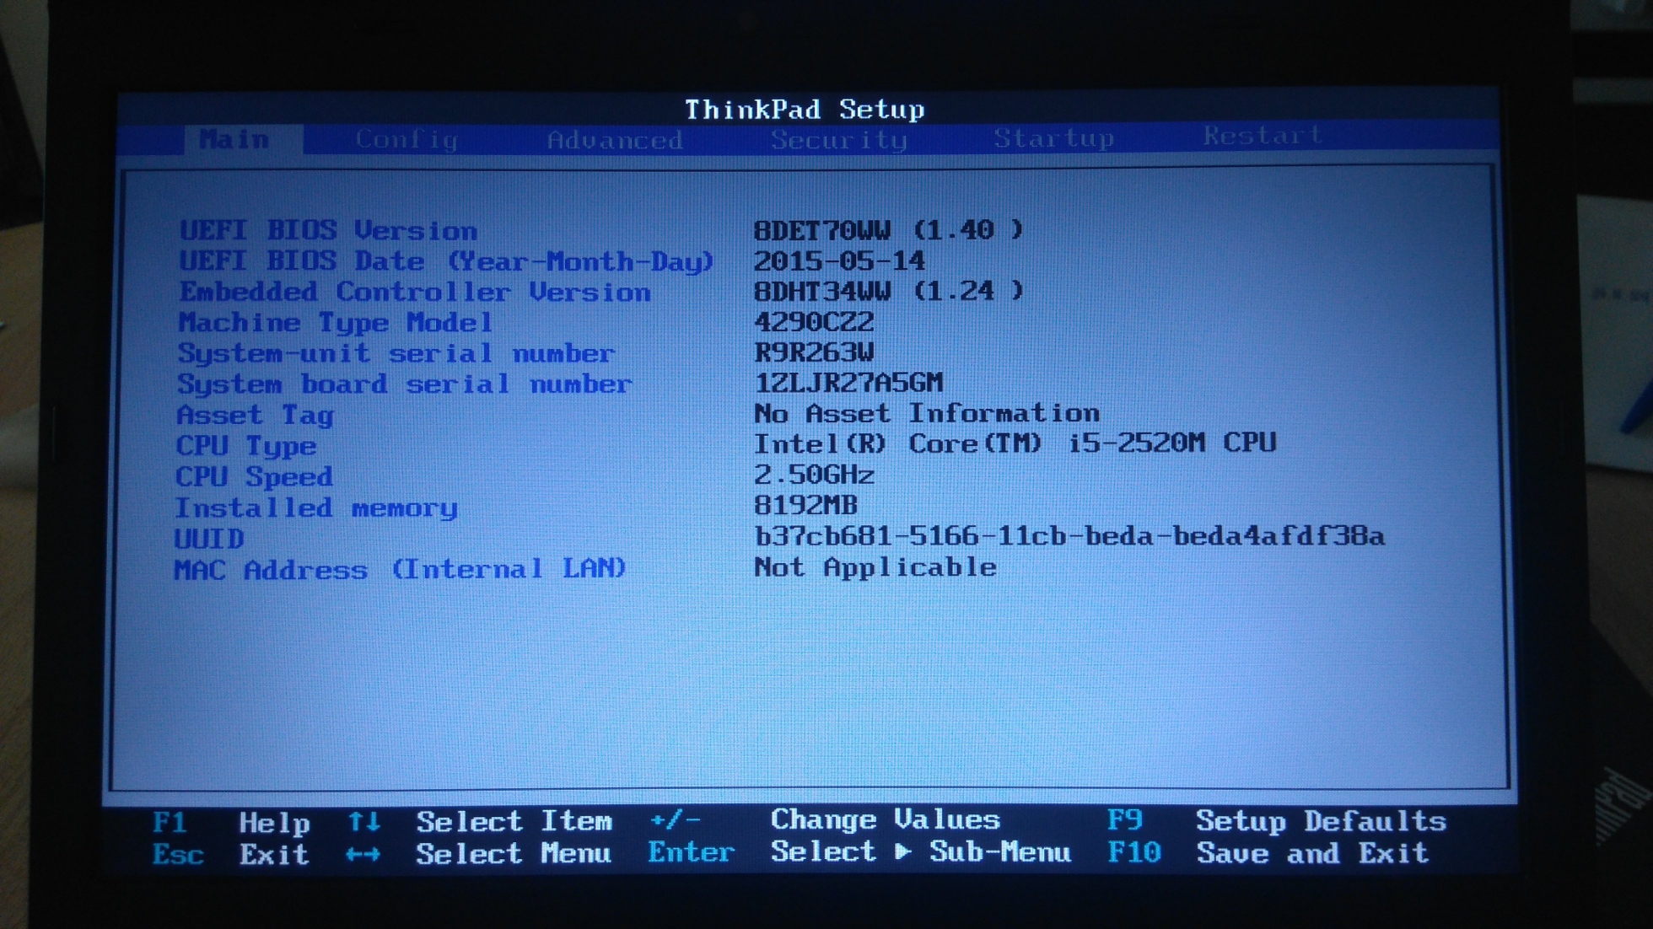Click the F1 Help key hint

click(x=231, y=822)
